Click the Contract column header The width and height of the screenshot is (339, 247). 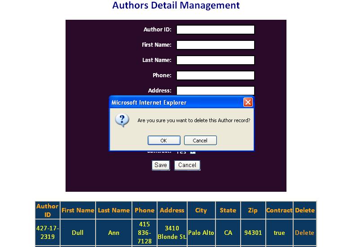279,210
